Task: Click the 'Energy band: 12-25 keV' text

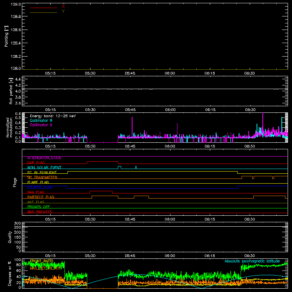Action: [53, 116]
